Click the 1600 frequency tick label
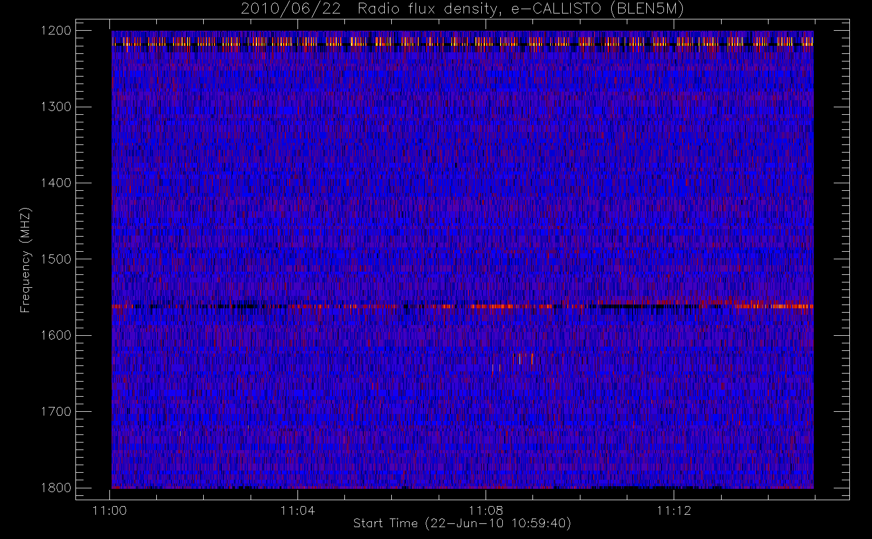This screenshot has height=539, width=872. coord(56,335)
